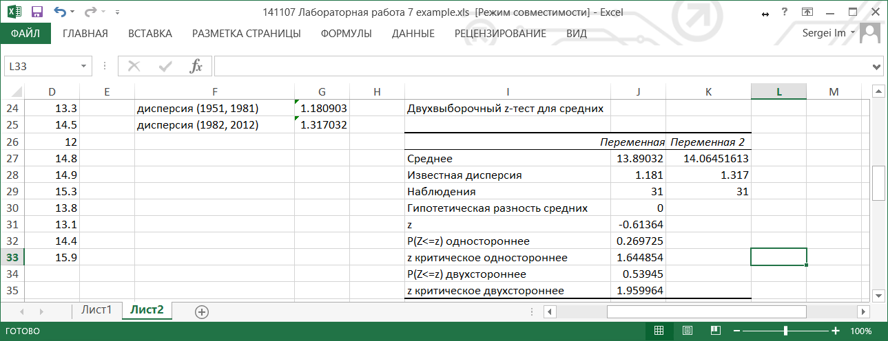Click the Save icon in Quick Access
Screen dimensions: 888x341
pyautogui.click(x=37, y=12)
